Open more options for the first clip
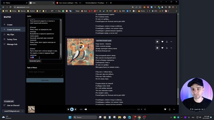The height and width of the screenshot is (120, 214). click(171, 42)
